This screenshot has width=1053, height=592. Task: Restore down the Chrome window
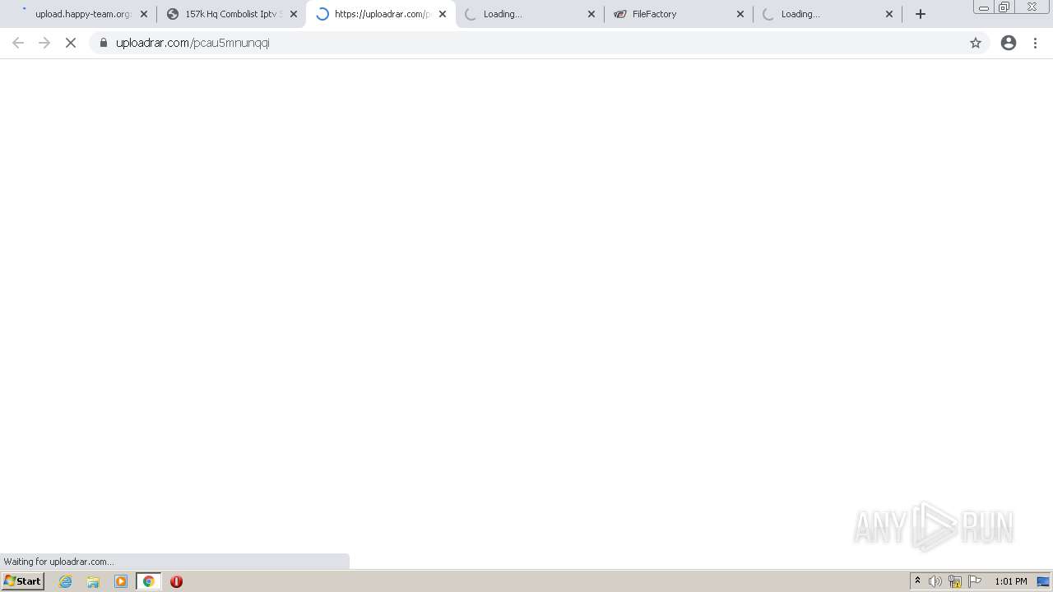[1004, 7]
